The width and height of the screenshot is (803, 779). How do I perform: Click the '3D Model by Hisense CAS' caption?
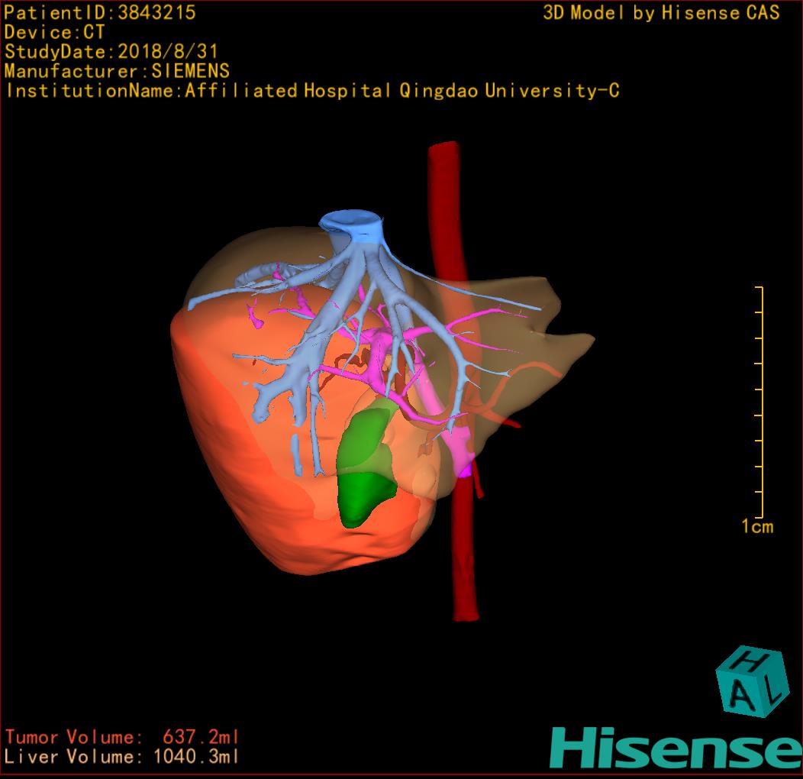661,13
